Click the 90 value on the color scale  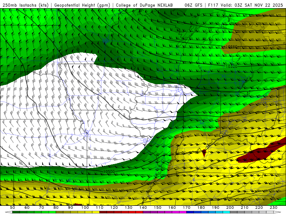click(x=70, y=208)
